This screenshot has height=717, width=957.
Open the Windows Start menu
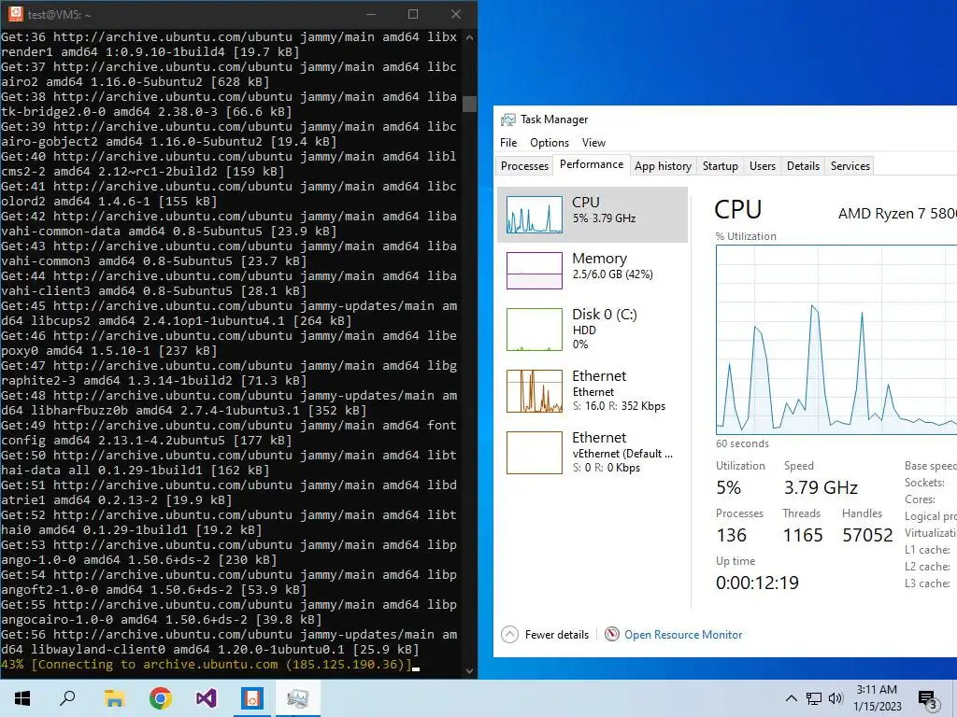[22, 698]
